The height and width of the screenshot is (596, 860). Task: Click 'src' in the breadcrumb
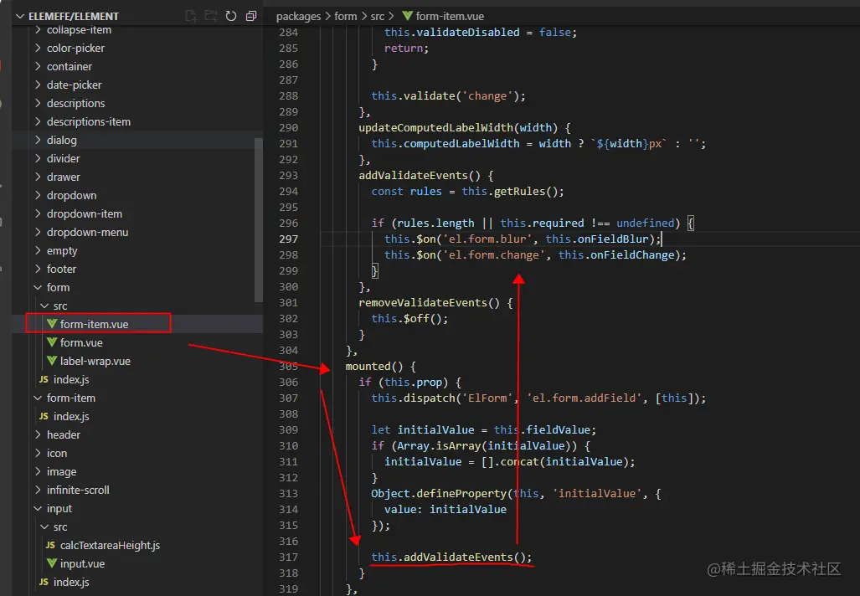point(378,17)
